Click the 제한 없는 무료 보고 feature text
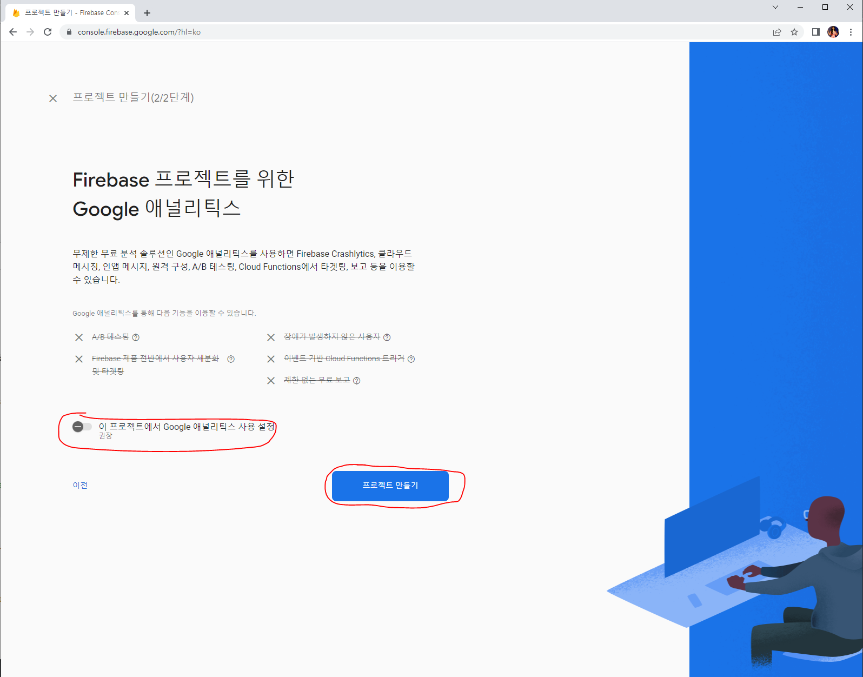Viewport: 863px width, 677px height. (317, 380)
